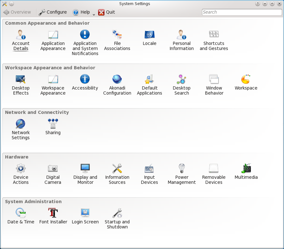
Task: Open File Associations settings
Action: [117, 40]
